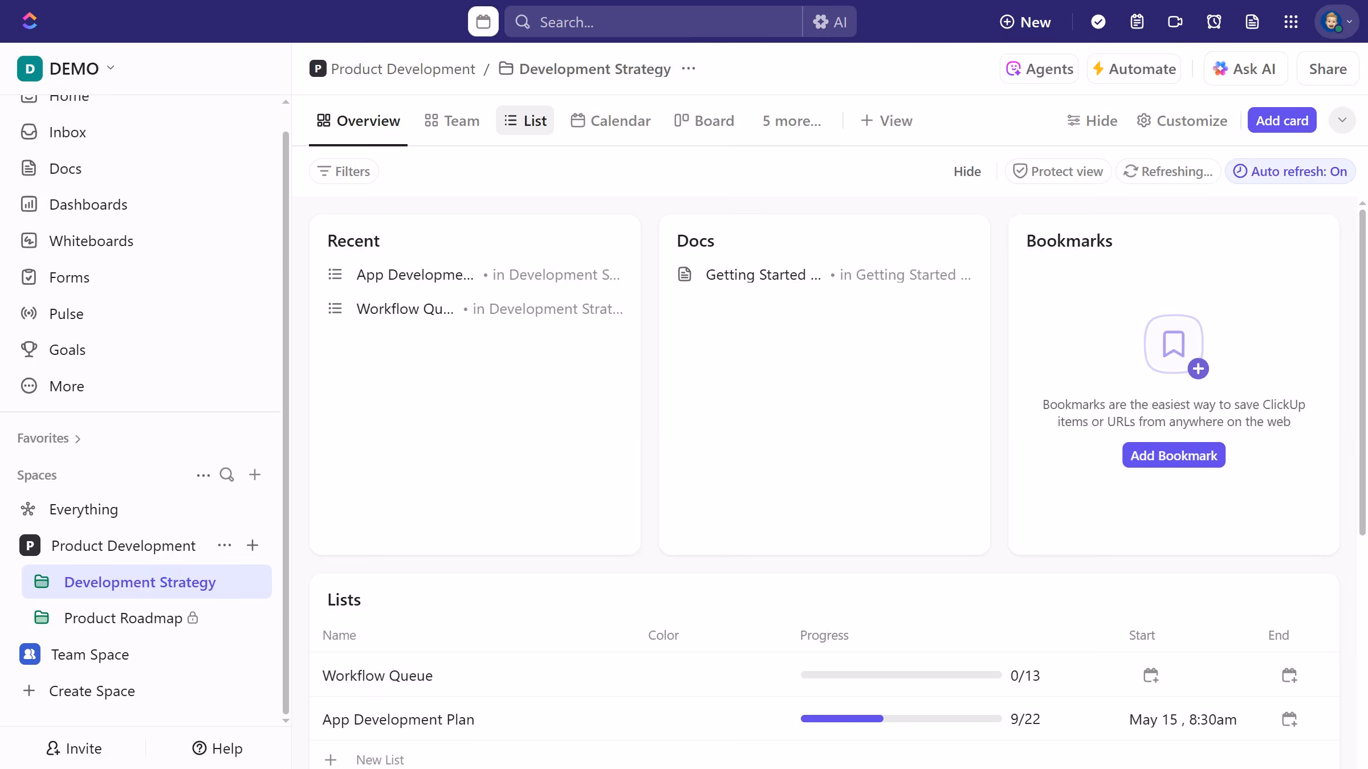Click the AI button in search bar

[x=830, y=22]
